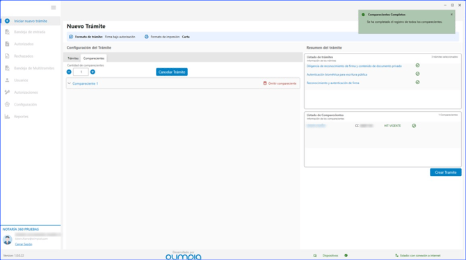Click the Crear Tramite button
This screenshot has height=260, width=466.
(446, 172)
